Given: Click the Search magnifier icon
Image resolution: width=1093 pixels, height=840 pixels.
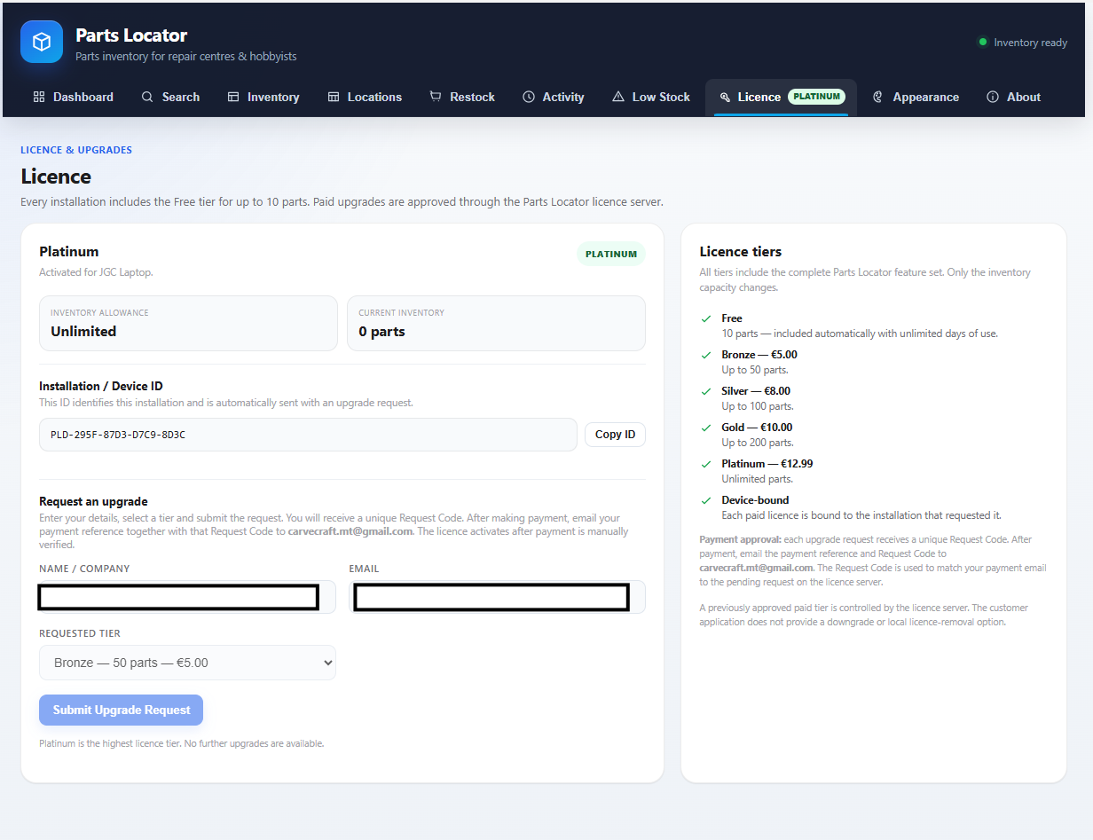Looking at the screenshot, I should tap(148, 97).
